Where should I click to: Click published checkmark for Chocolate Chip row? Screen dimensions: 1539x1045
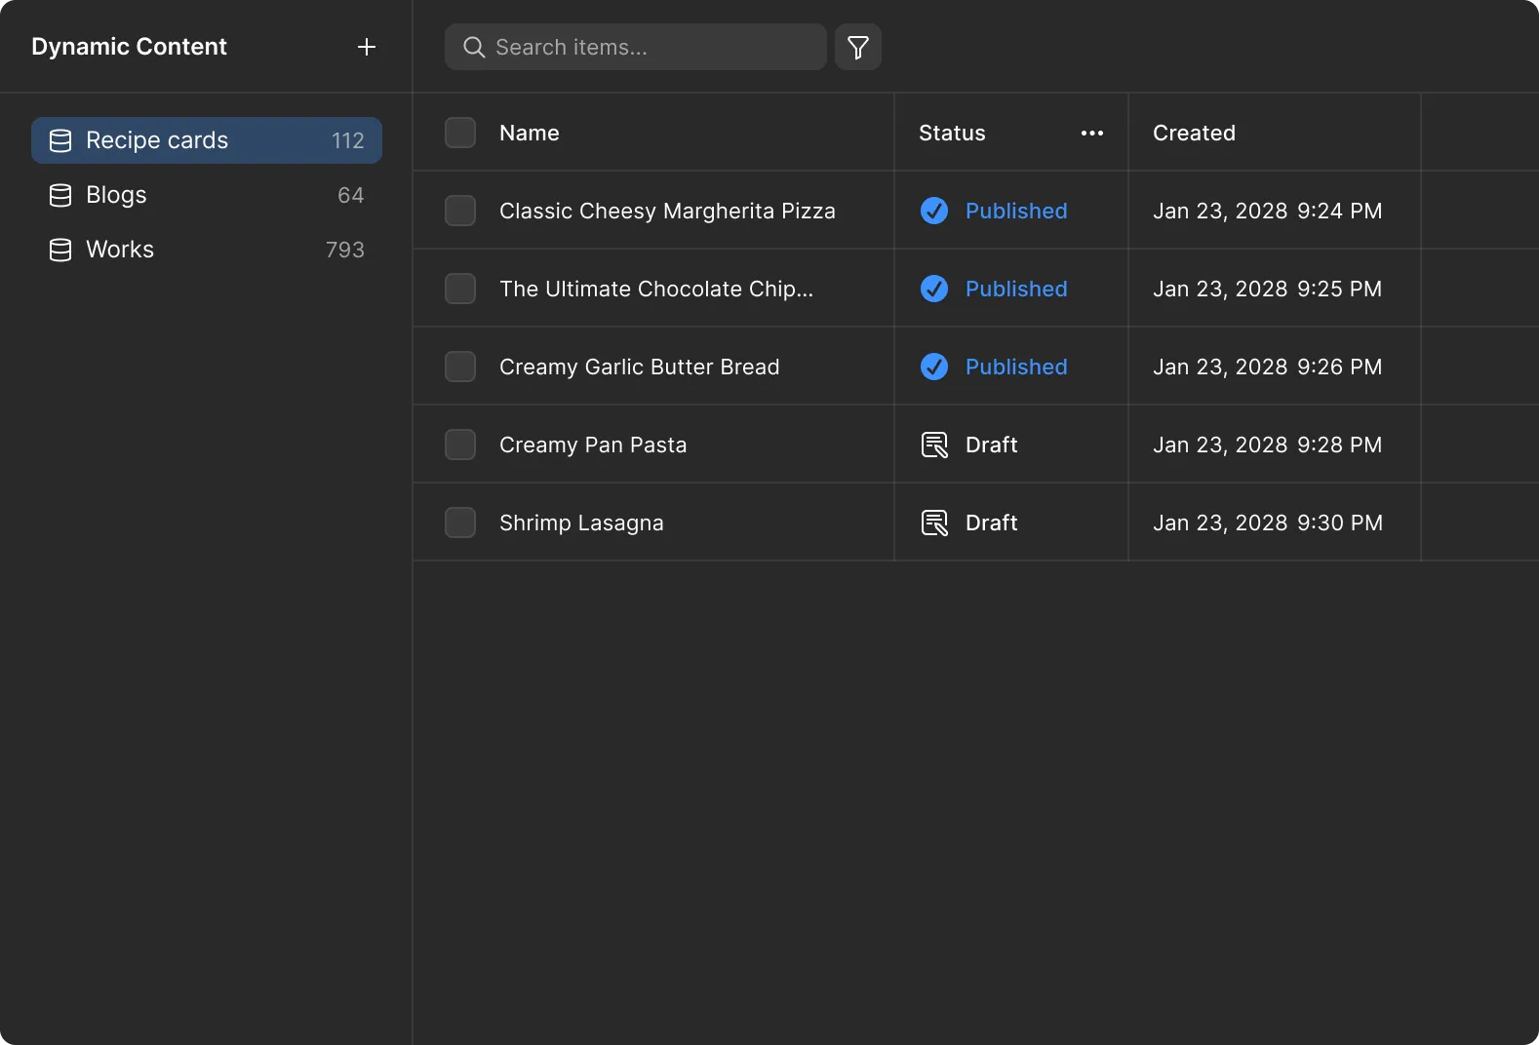click(x=934, y=289)
